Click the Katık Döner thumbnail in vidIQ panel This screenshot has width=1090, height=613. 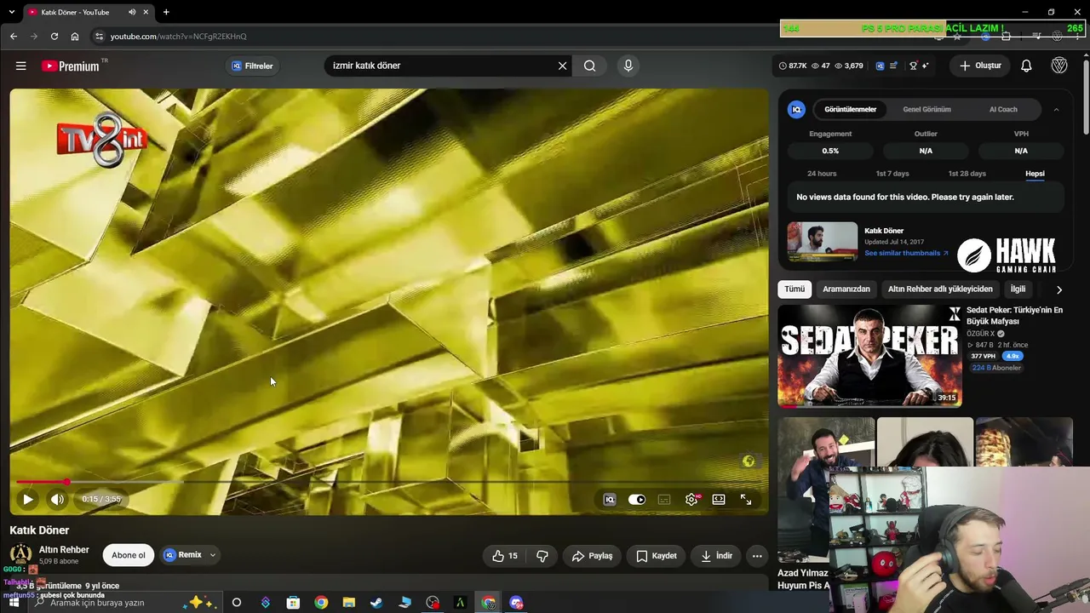point(823,241)
